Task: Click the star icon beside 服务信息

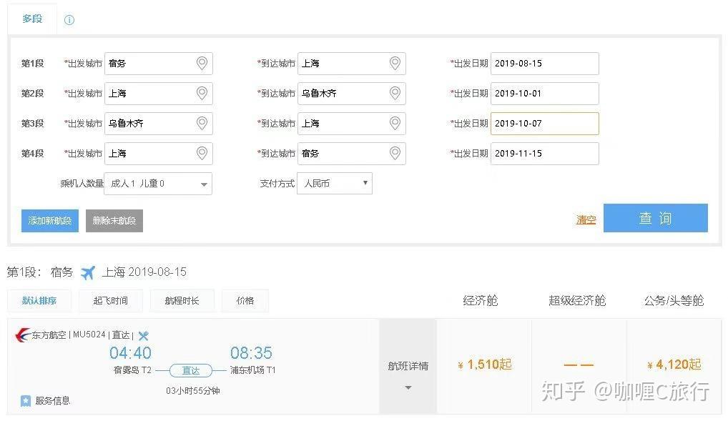Action: pos(26,400)
